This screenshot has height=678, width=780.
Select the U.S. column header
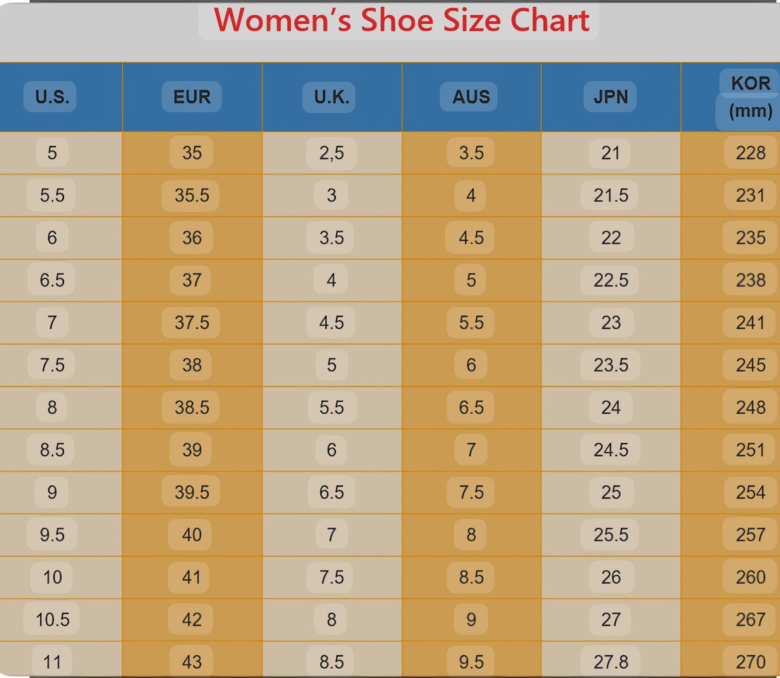(52, 97)
